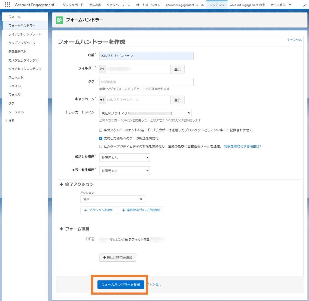The image size is (309, 301).
Task: Select the コンテンツ tab
Action: [217, 5]
